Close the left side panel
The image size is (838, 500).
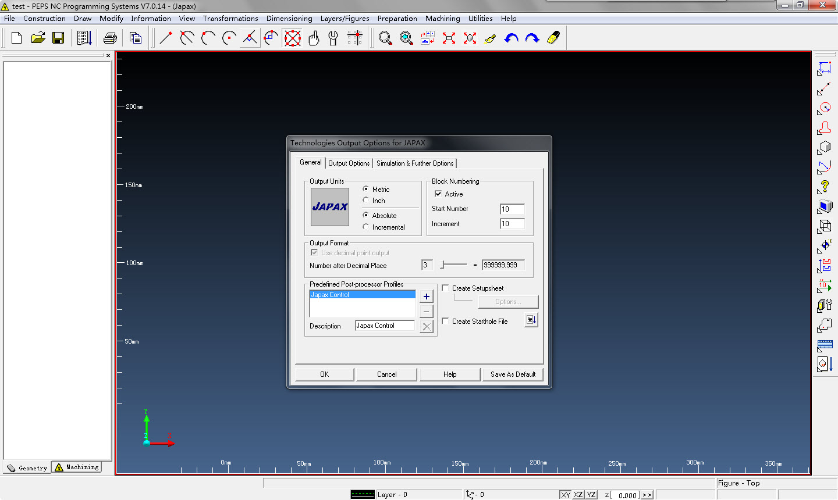pos(108,56)
